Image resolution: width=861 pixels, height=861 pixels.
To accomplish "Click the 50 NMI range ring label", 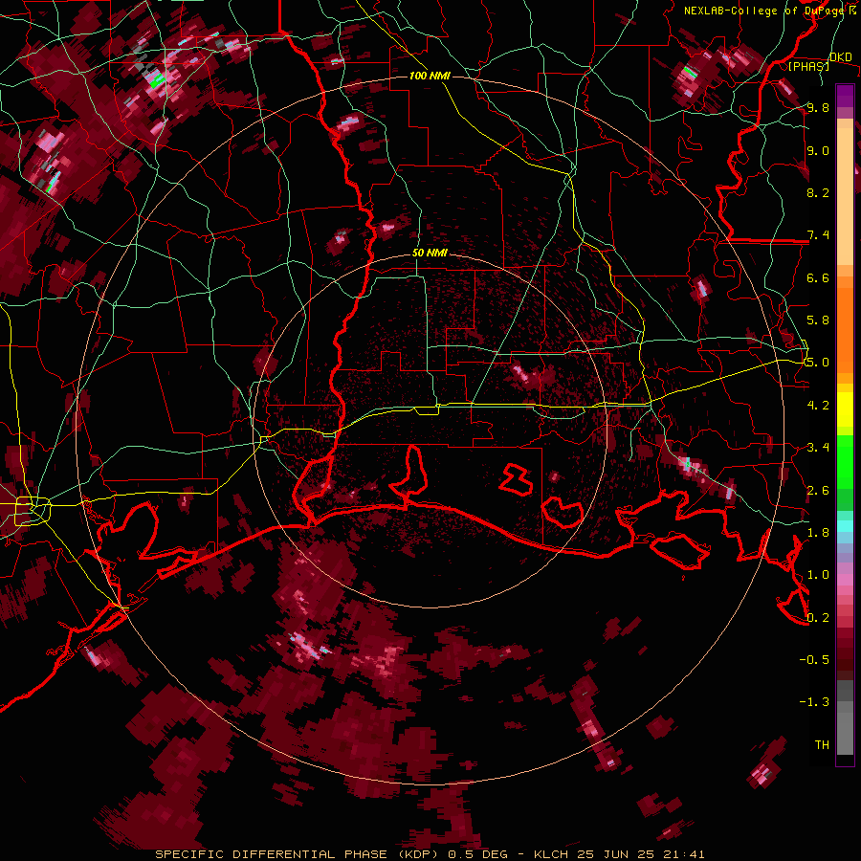I will coord(430,253).
